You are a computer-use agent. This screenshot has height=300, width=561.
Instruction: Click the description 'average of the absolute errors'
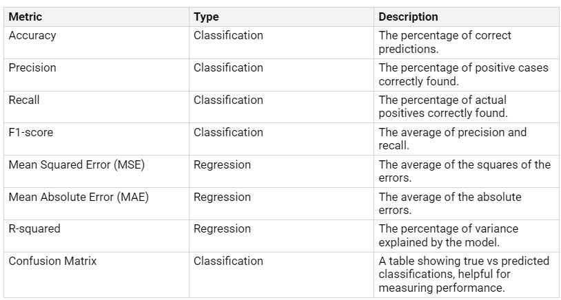pos(450,204)
